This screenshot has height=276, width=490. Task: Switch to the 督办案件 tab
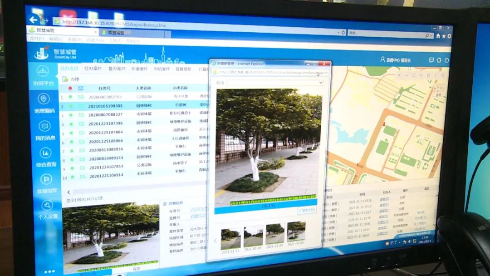click(x=117, y=69)
